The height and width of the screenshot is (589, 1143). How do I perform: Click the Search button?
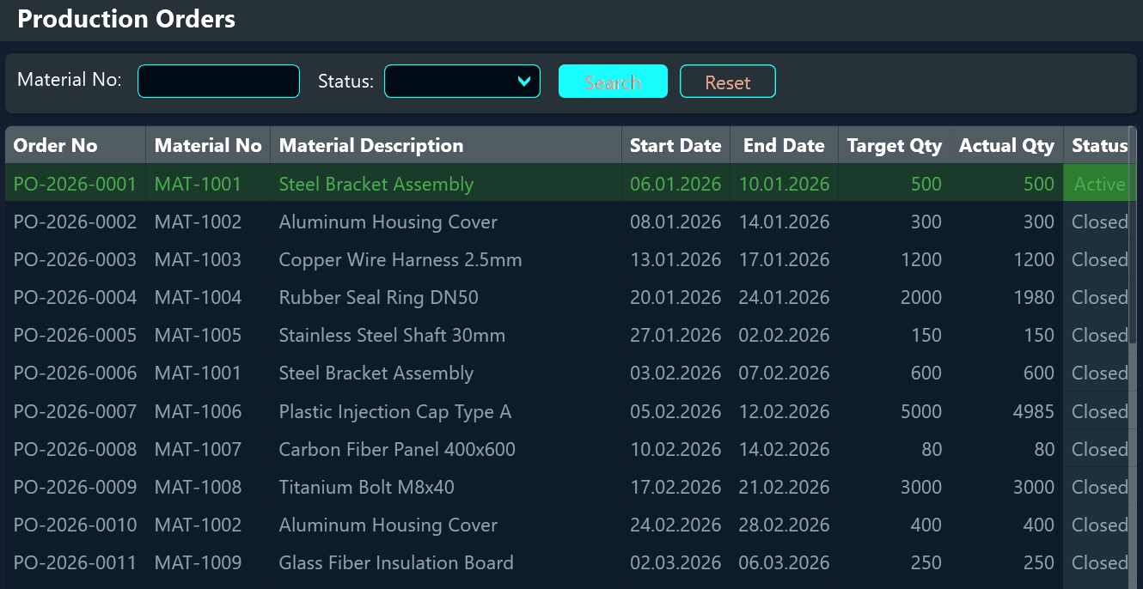pos(613,82)
